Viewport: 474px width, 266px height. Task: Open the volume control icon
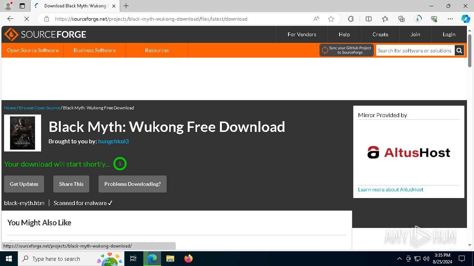tap(426, 259)
